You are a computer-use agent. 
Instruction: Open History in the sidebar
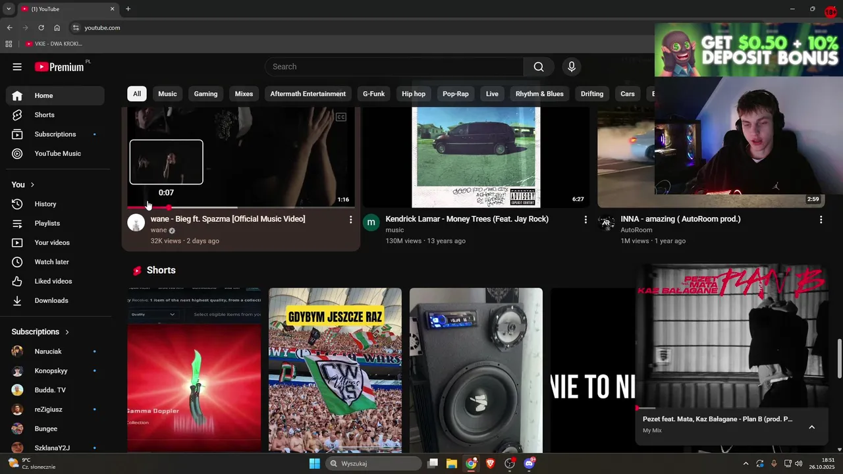pyautogui.click(x=55, y=204)
